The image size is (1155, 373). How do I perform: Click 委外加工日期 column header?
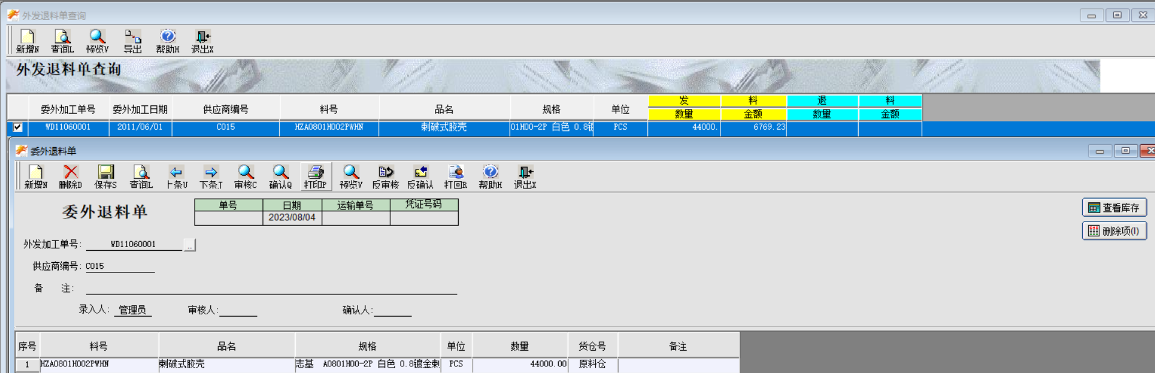pos(140,109)
